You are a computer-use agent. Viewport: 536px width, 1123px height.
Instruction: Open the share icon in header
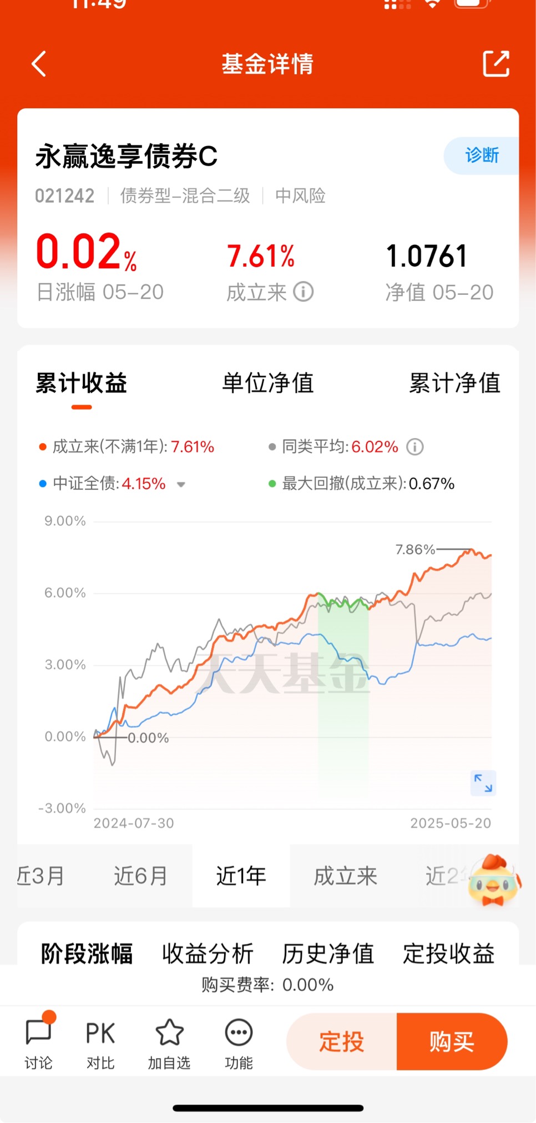tap(495, 63)
